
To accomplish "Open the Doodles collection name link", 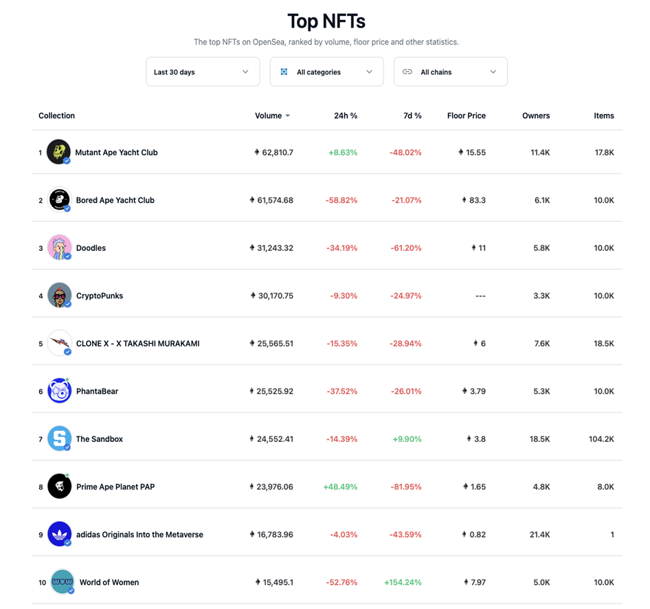I will [x=91, y=248].
